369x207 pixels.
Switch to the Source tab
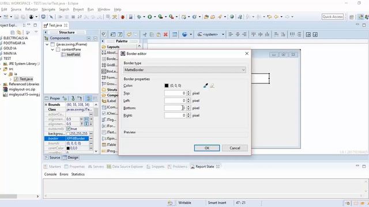pyautogui.click(x=52, y=158)
